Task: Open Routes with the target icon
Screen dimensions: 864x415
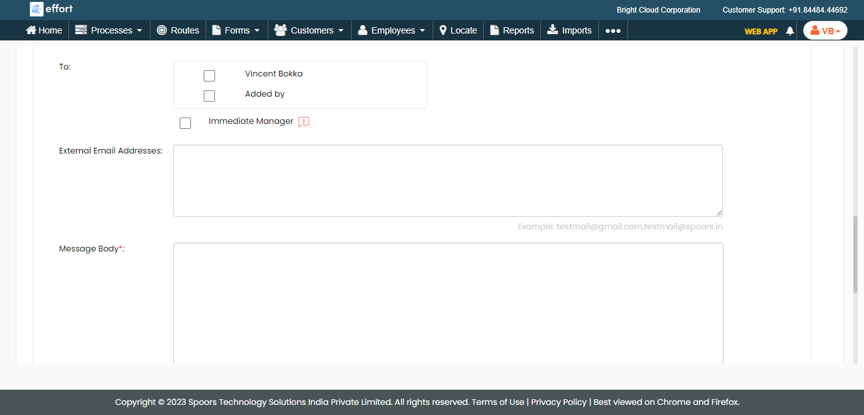Action: click(162, 30)
